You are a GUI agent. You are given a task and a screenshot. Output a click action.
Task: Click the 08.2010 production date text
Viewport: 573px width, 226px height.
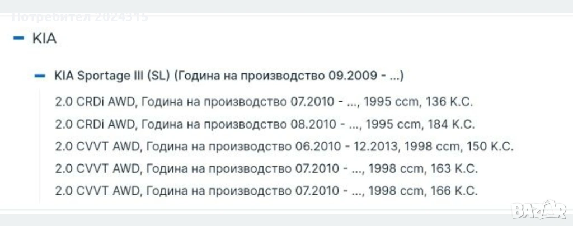coord(316,124)
